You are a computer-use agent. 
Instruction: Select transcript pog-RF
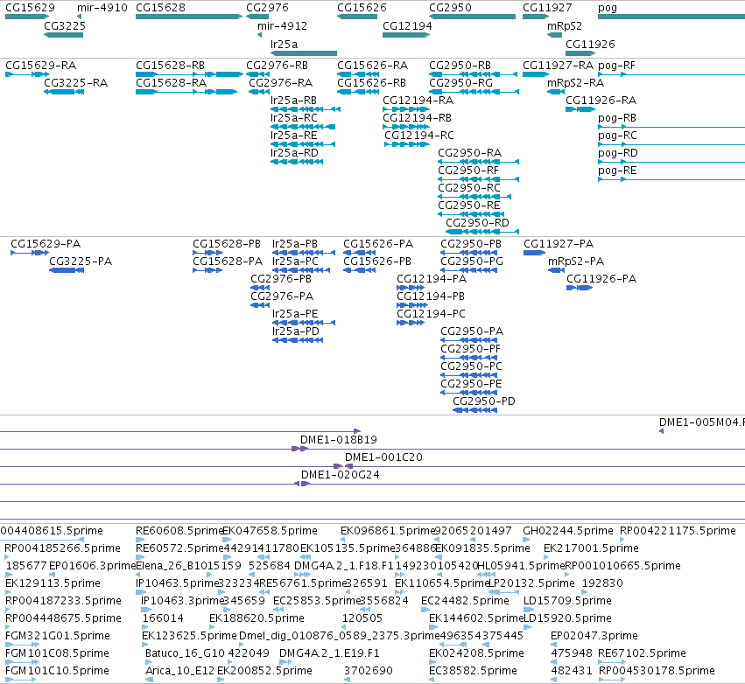[x=671, y=74]
